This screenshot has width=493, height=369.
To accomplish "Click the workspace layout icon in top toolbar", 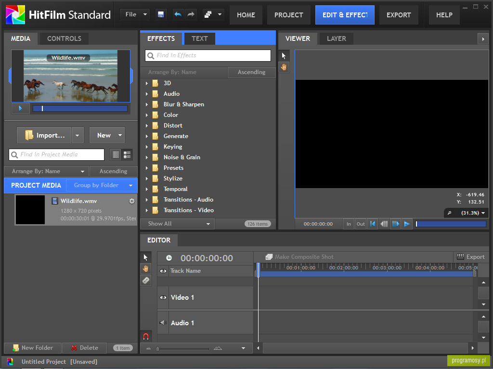I will (x=208, y=14).
